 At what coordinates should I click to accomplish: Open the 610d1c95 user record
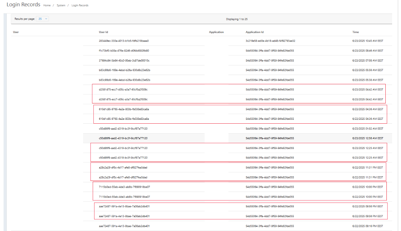tap(124, 109)
